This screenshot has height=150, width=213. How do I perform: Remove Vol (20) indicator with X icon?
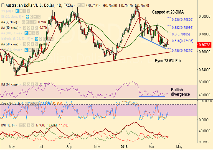(x=29, y=11)
